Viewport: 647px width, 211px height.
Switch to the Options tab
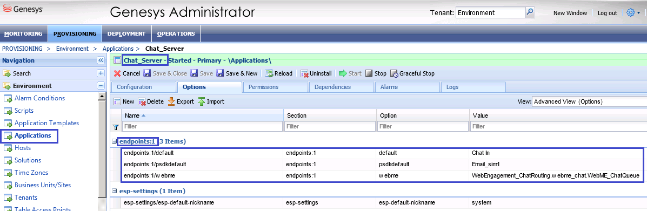pyautogui.click(x=209, y=87)
